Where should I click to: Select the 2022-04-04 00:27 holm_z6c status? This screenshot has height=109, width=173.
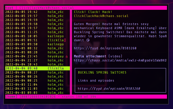coord(38,72)
